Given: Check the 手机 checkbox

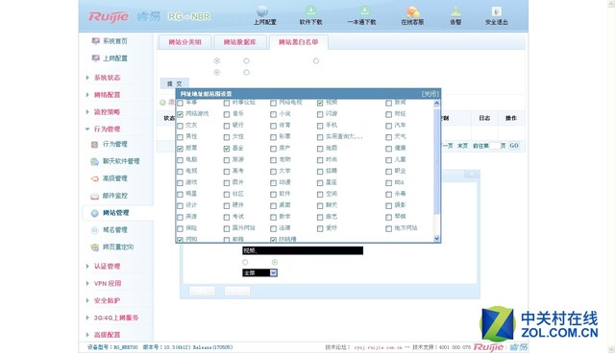Looking at the screenshot, I should coord(320,126).
